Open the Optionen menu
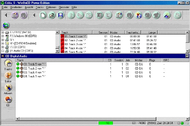Image resolution: width=190 pixels, height=126 pixels. [51, 7]
